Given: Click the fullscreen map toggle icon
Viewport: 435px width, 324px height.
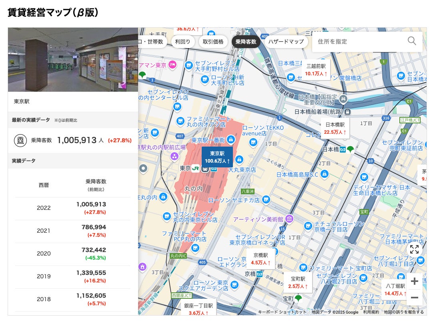Looking at the screenshot, I should (x=414, y=250).
